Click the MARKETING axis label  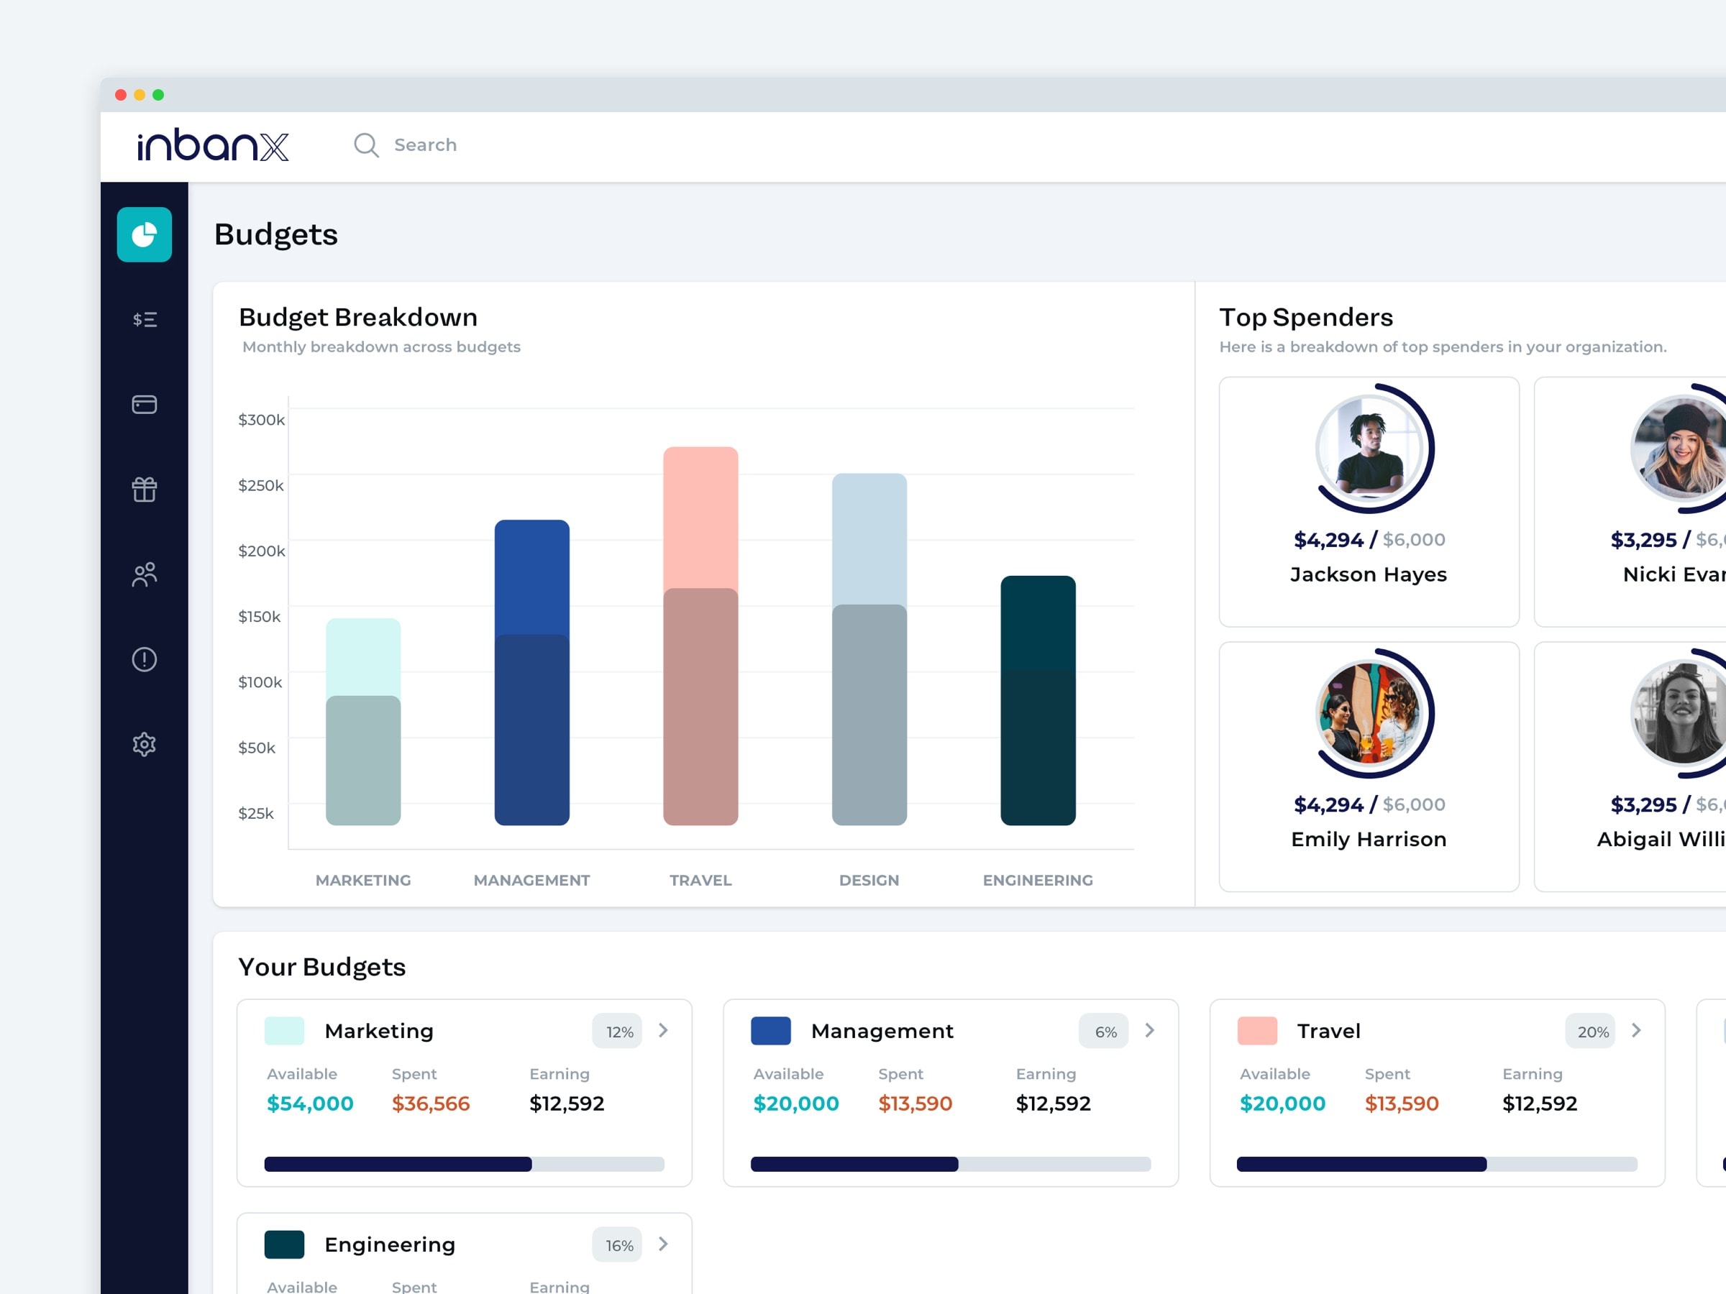(x=364, y=881)
